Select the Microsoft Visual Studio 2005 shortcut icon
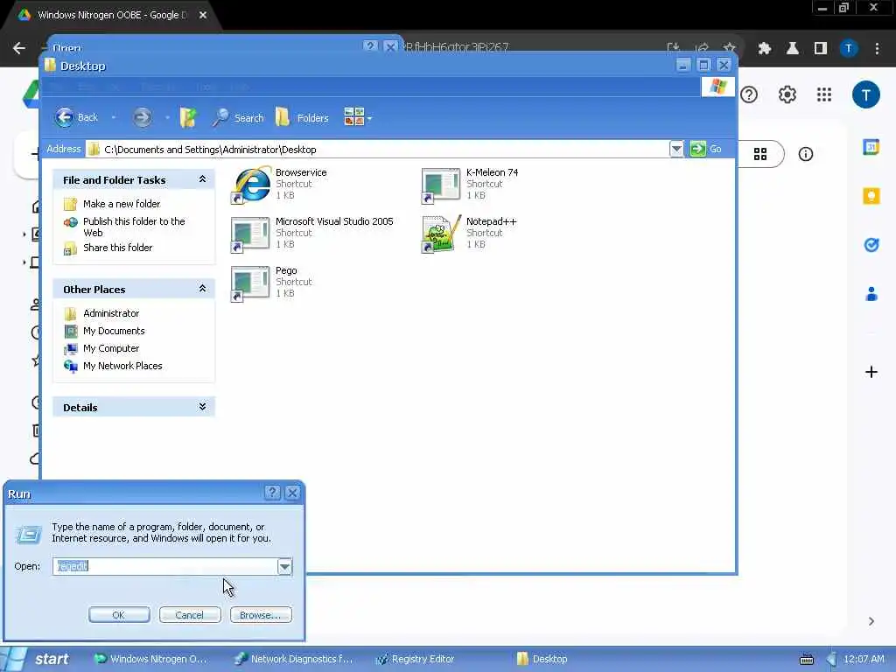 250,234
